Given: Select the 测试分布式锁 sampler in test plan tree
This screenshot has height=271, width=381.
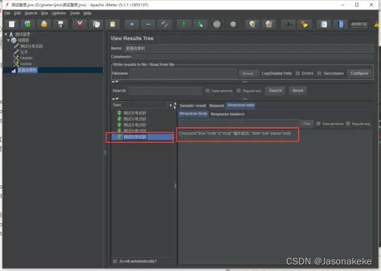Looking at the screenshot, I should pos(32,46).
